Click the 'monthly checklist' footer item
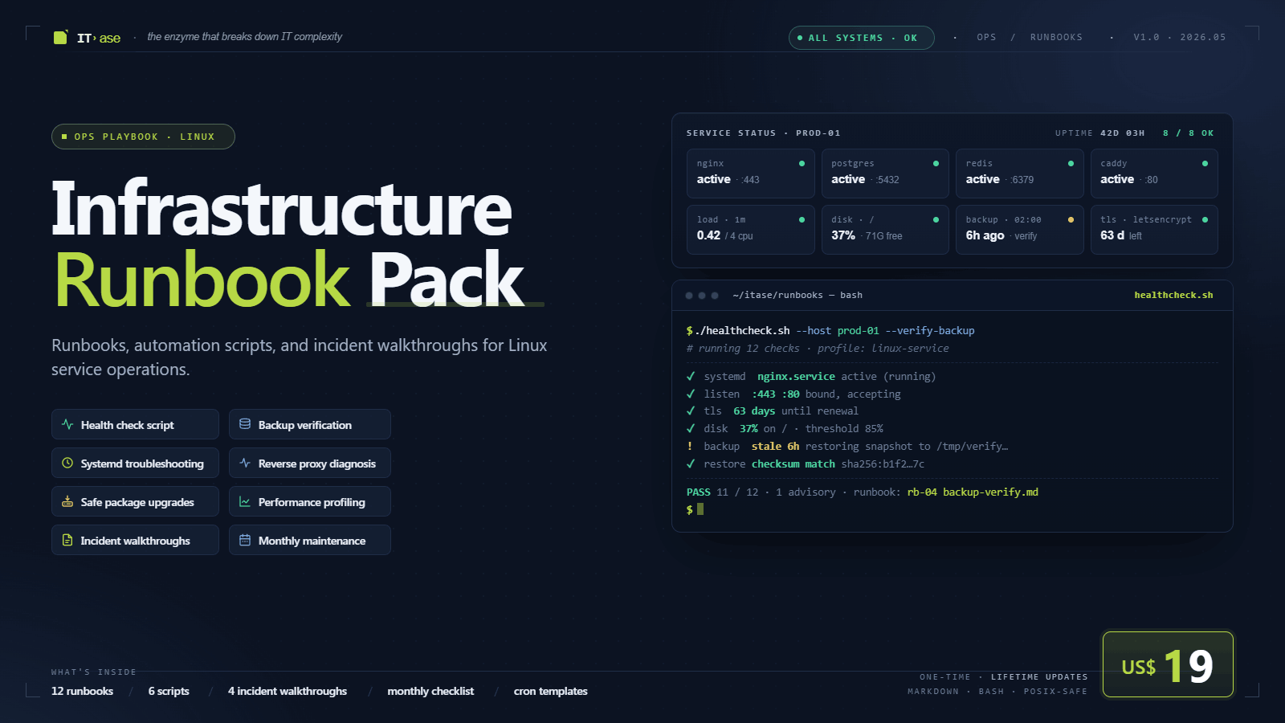Screen dimensions: 1285x723 tap(430, 691)
